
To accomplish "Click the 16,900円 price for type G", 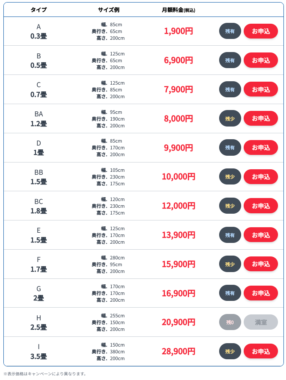I will 178,293.
